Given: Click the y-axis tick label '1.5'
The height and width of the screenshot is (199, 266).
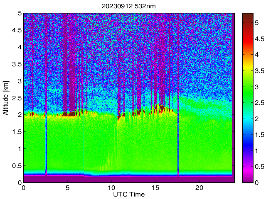Looking at the screenshot, I should coord(17,132).
